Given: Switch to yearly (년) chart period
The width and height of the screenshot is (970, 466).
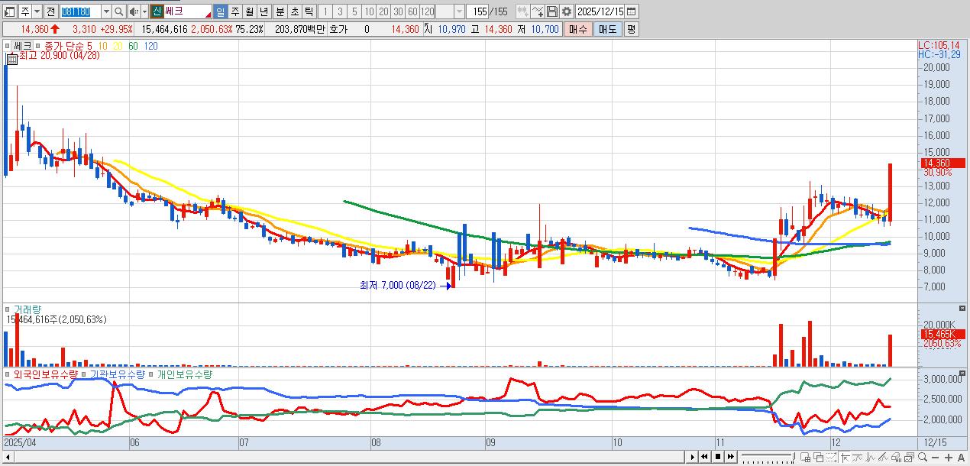Looking at the screenshot, I should (264, 11).
